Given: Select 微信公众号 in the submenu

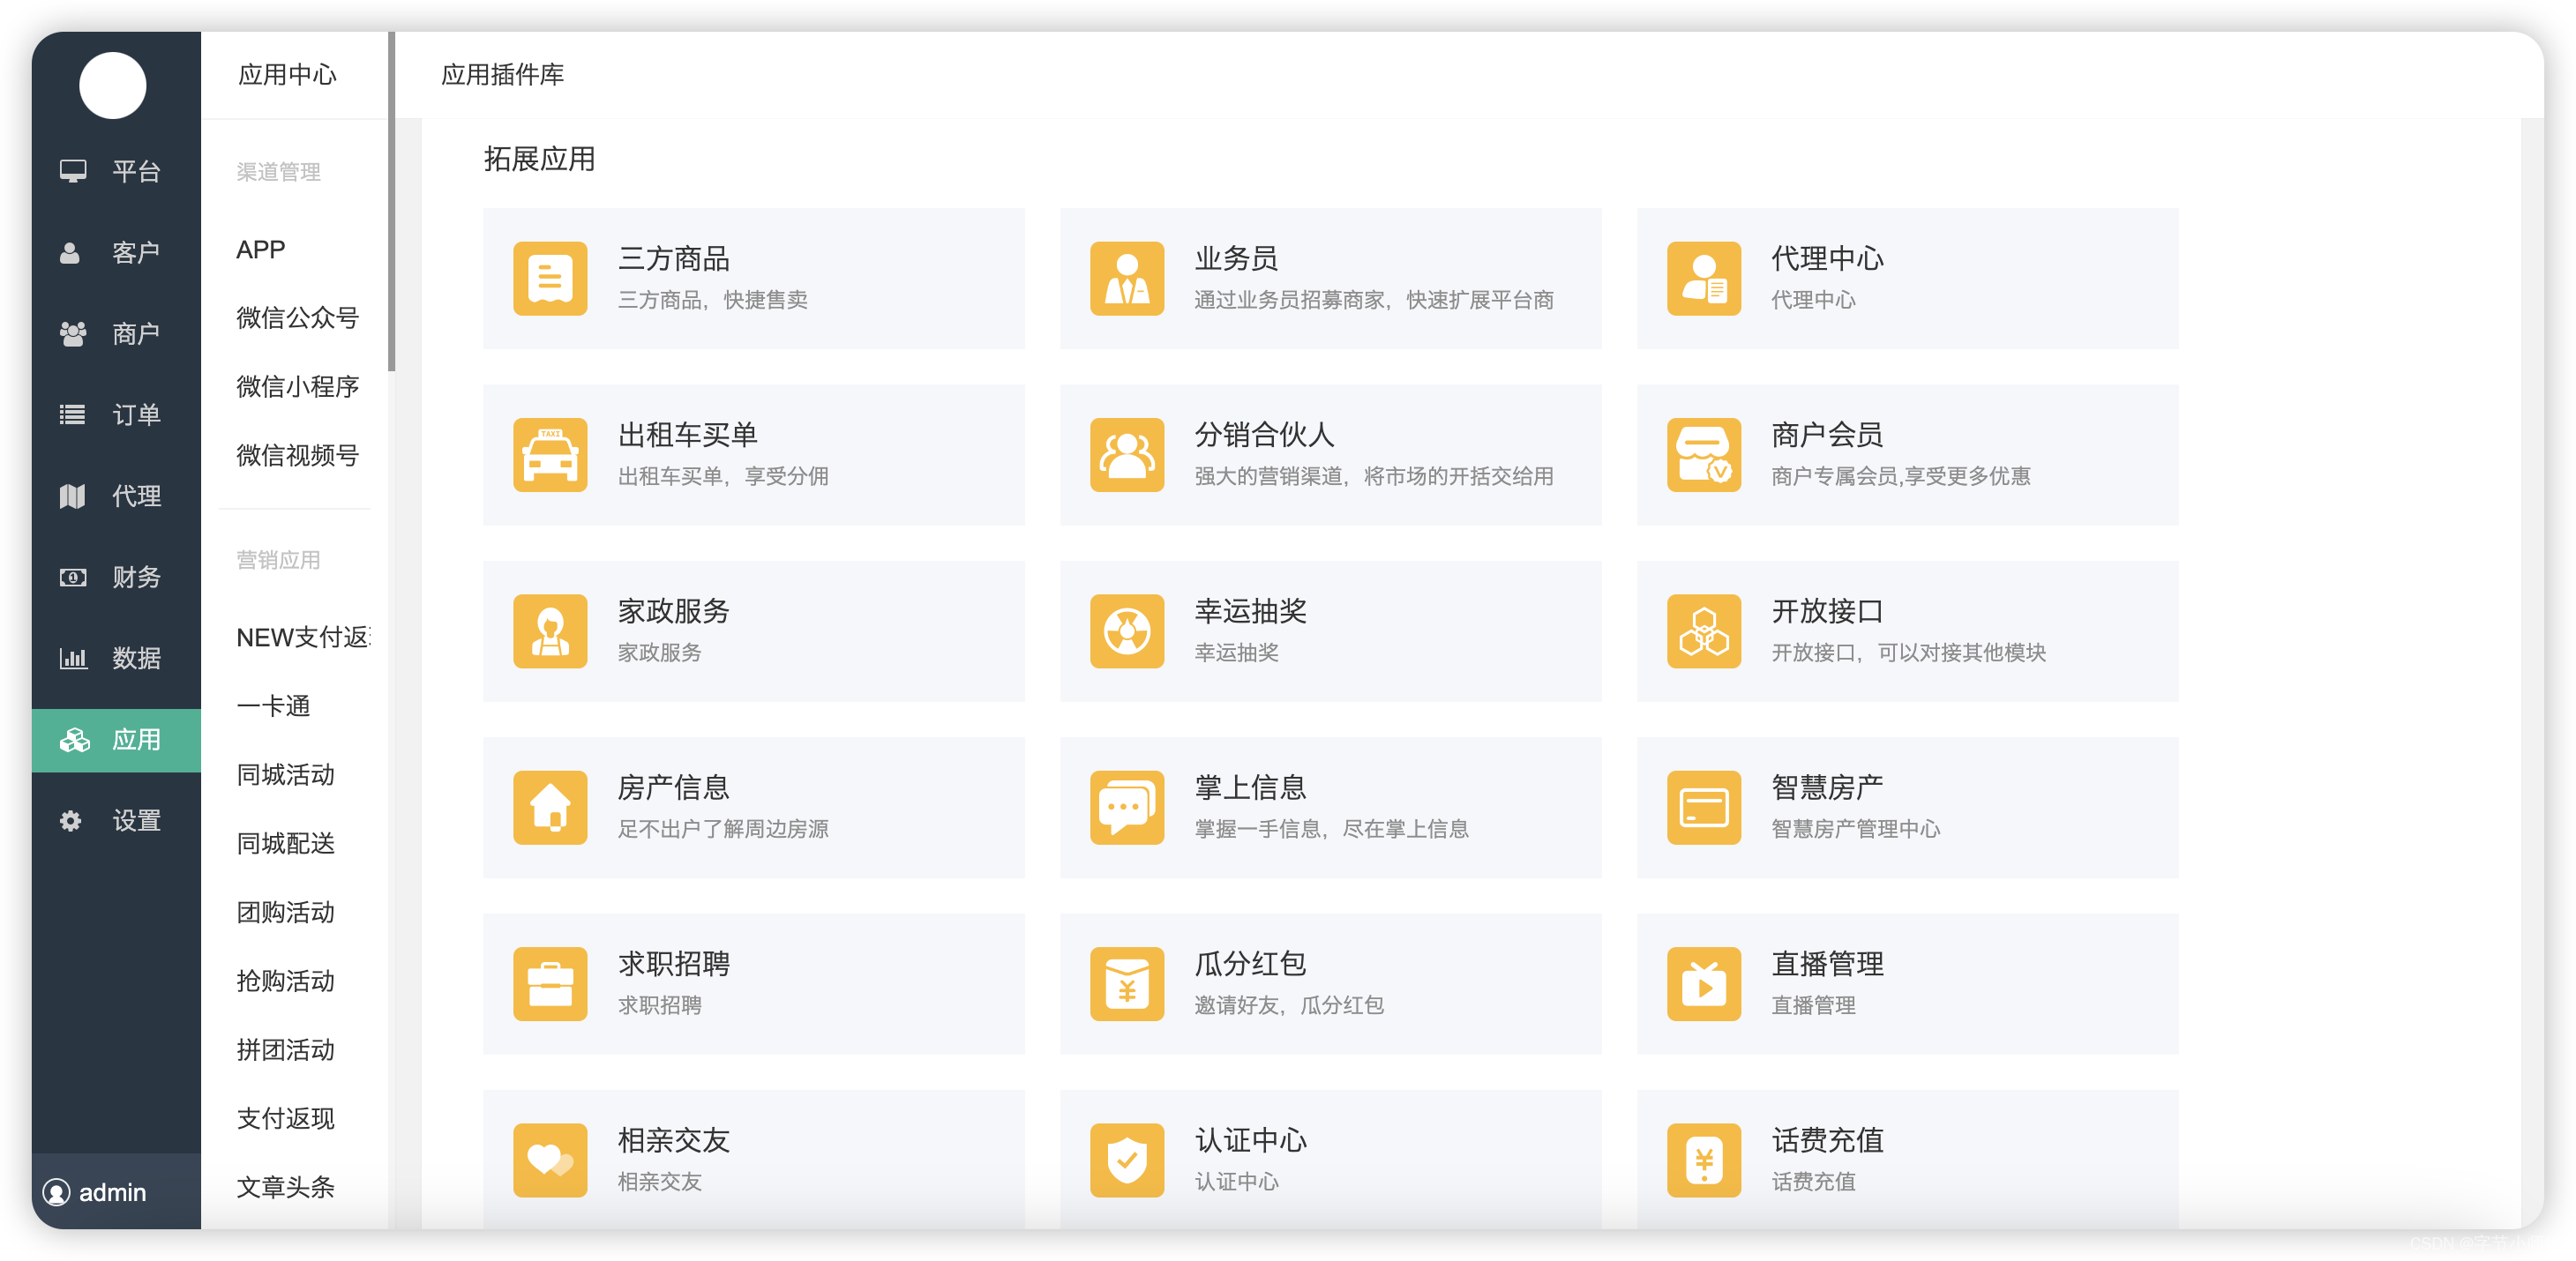Looking at the screenshot, I should pyautogui.click(x=298, y=318).
